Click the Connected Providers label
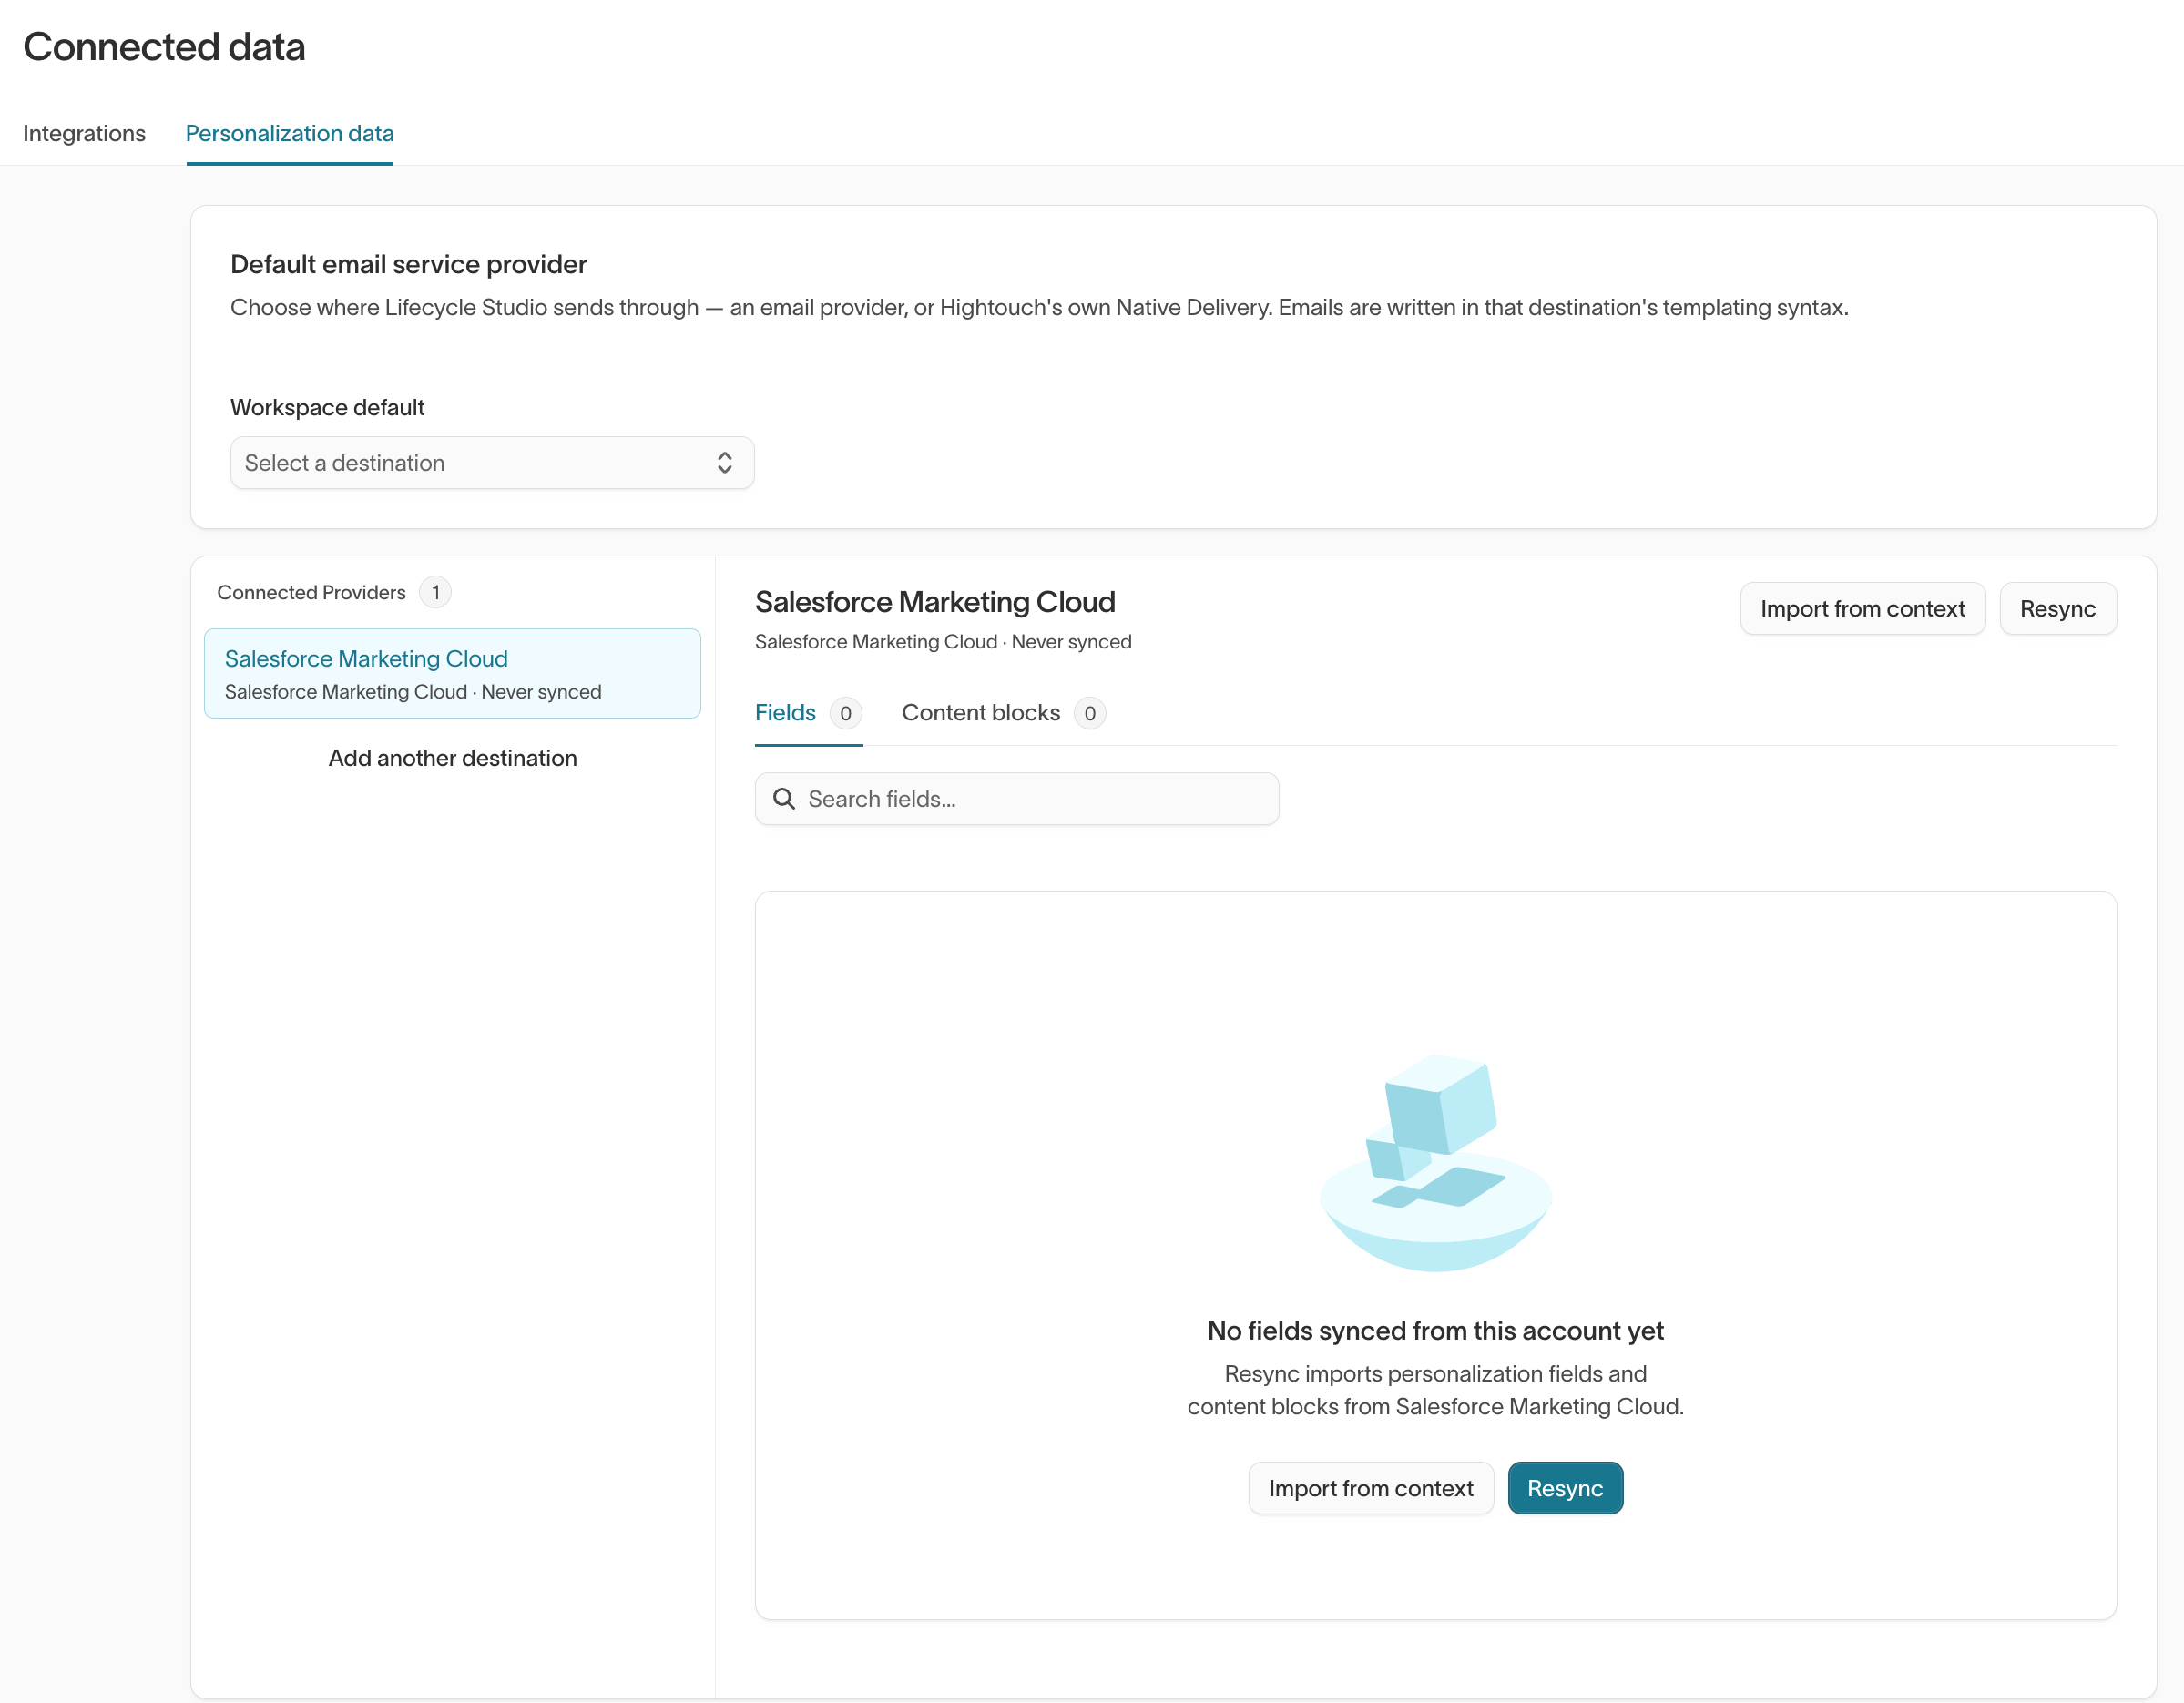2184x1703 pixels. pyautogui.click(x=311, y=593)
